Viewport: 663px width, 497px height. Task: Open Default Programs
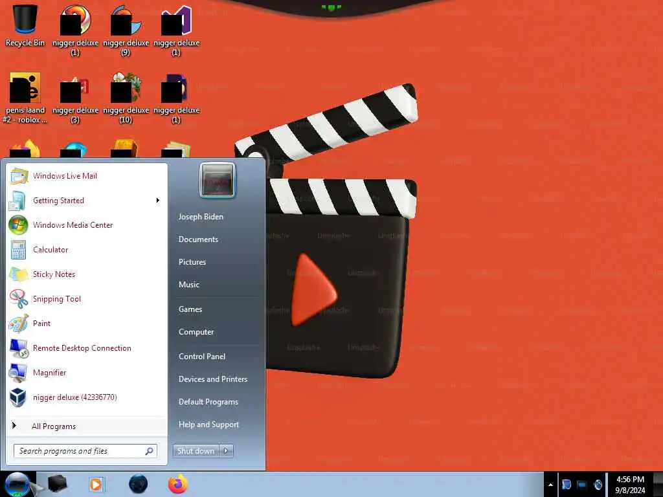[x=208, y=402]
